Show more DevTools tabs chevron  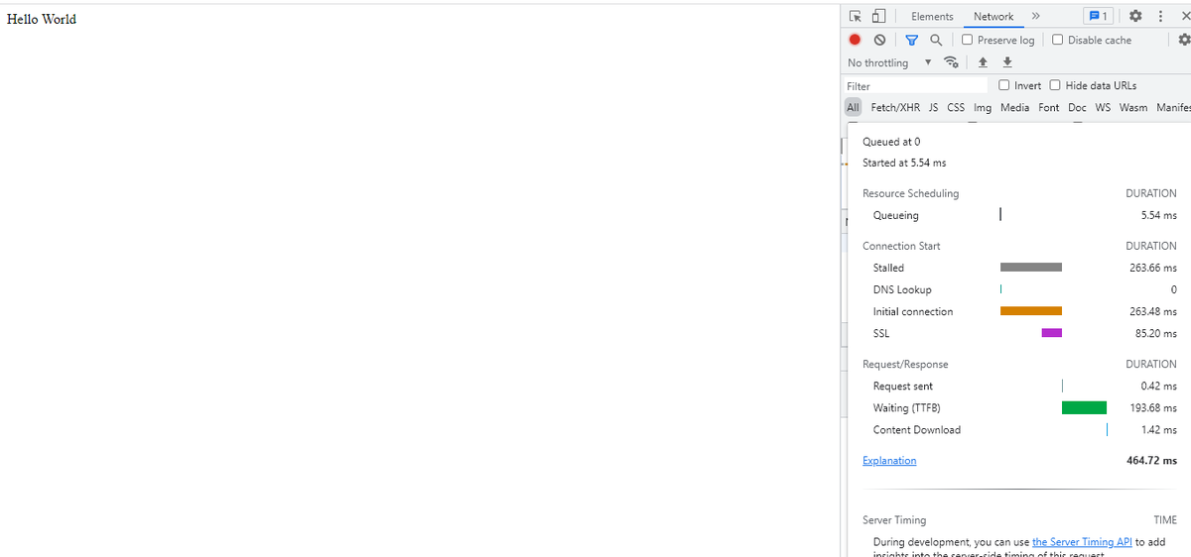click(x=1035, y=16)
